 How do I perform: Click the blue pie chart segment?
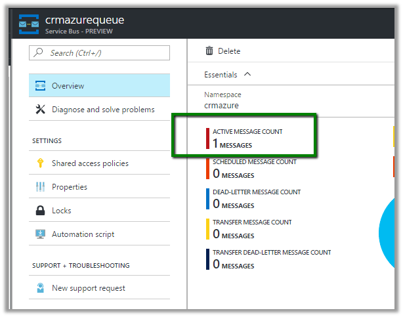pos(388,233)
